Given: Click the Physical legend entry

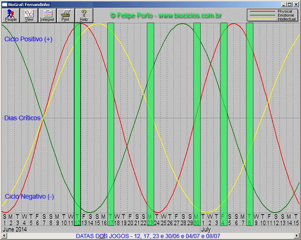Looking at the screenshot, I should (273, 11).
